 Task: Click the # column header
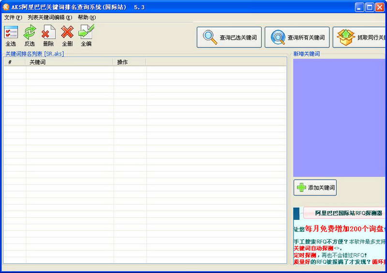tap(10, 62)
